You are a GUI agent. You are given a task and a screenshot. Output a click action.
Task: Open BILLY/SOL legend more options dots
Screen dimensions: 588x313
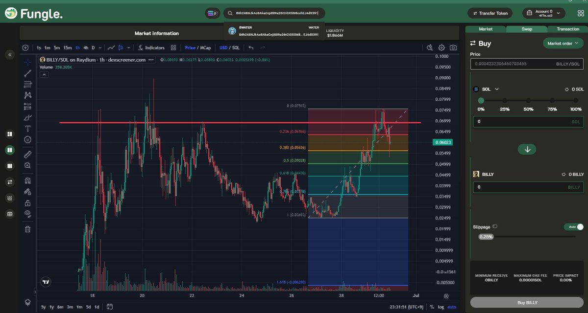pyautogui.click(x=150, y=60)
